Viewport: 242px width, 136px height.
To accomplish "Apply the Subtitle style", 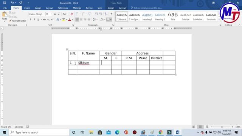I will 186,17.
